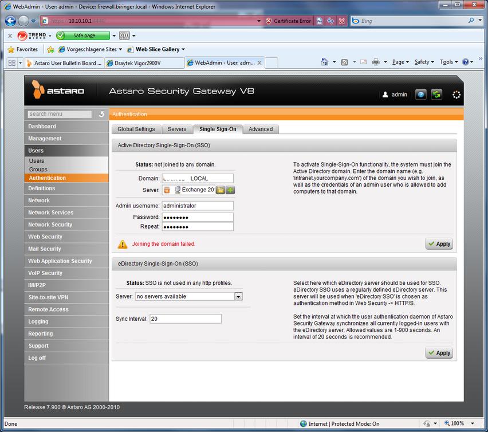This screenshot has width=488, height=432.
Task: Click the admin user icon in Astaro header
Action: pyautogui.click(x=385, y=95)
